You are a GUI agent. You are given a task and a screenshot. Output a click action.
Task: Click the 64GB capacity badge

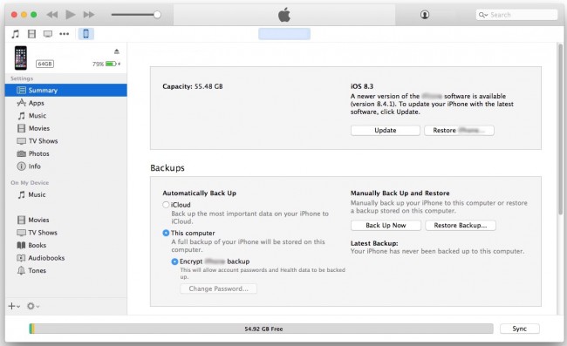pyautogui.click(x=44, y=64)
